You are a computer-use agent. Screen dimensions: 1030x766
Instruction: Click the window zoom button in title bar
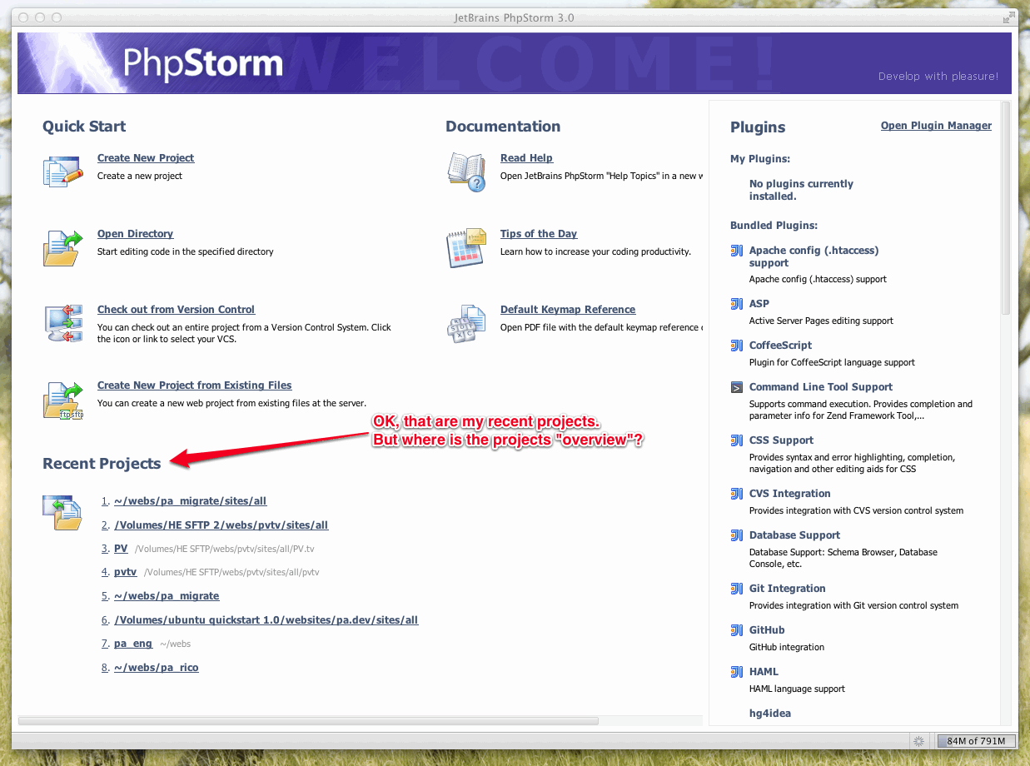(x=57, y=17)
